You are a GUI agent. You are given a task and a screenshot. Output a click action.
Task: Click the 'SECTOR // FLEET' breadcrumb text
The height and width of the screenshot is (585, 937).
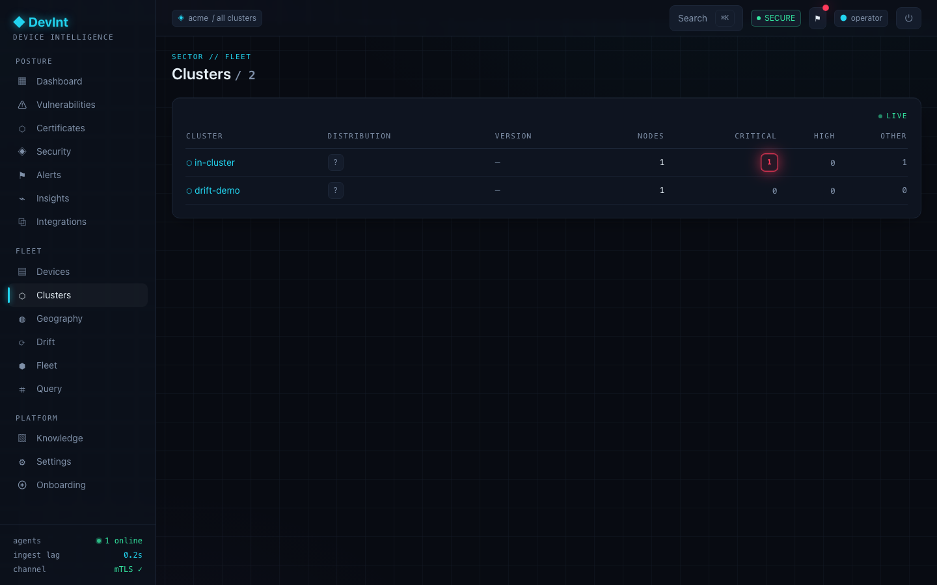pyautogui.click(x=211, y=57)
